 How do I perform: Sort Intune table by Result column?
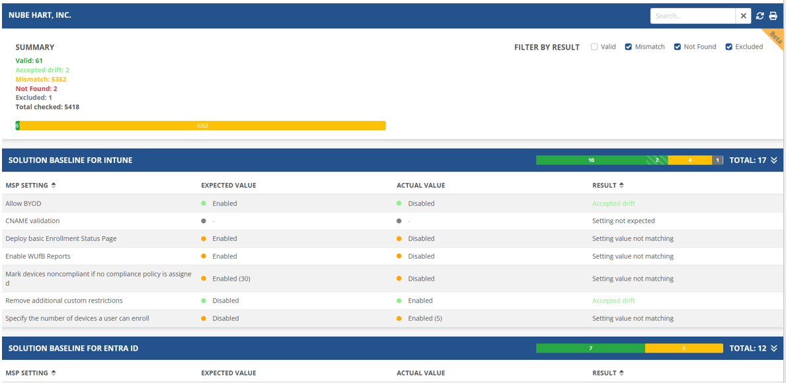[621, 186]
